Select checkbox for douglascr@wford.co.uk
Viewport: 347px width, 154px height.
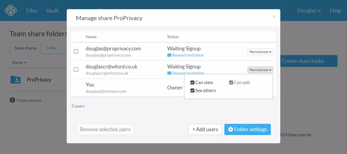[x=76, y=69]
